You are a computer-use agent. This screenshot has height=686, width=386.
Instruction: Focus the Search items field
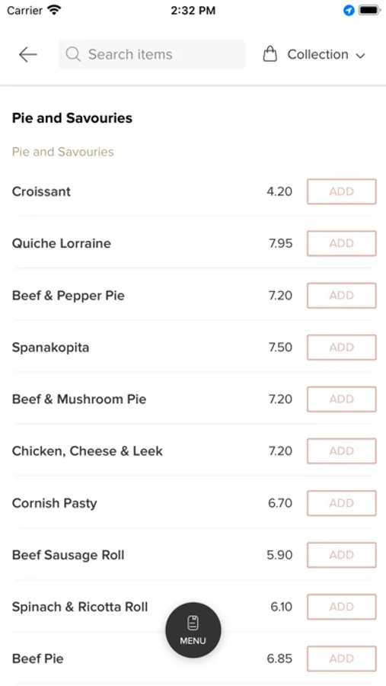coord(152,54)
